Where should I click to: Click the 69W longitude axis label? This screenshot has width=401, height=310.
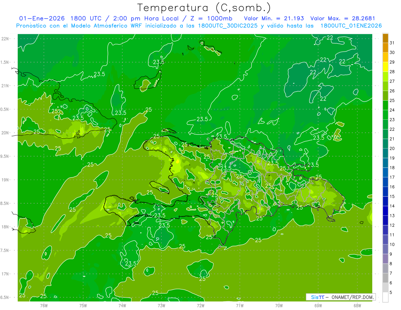[x=318, y=305]
